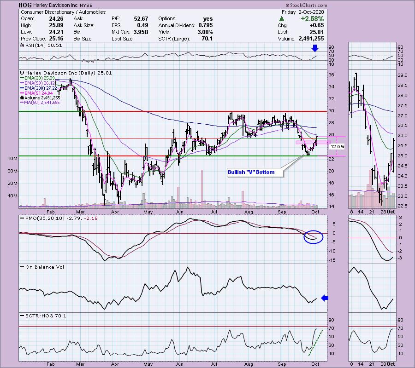The width and height of the screenshot is (415, 368).
Task: Click the candlestick icon before Harley Davidson Inc (Daily)
Action: point(21,73)
